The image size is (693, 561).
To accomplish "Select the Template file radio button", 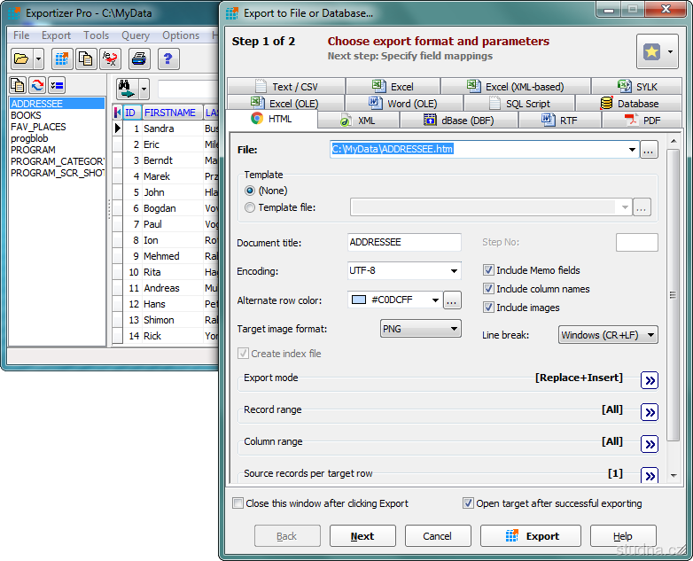I will tap(250, 207).
